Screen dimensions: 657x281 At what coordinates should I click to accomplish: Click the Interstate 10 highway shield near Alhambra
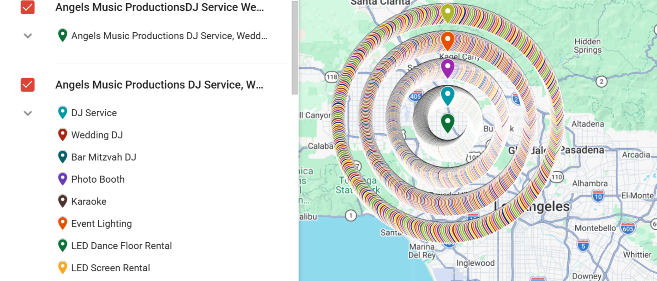[598, 196]
